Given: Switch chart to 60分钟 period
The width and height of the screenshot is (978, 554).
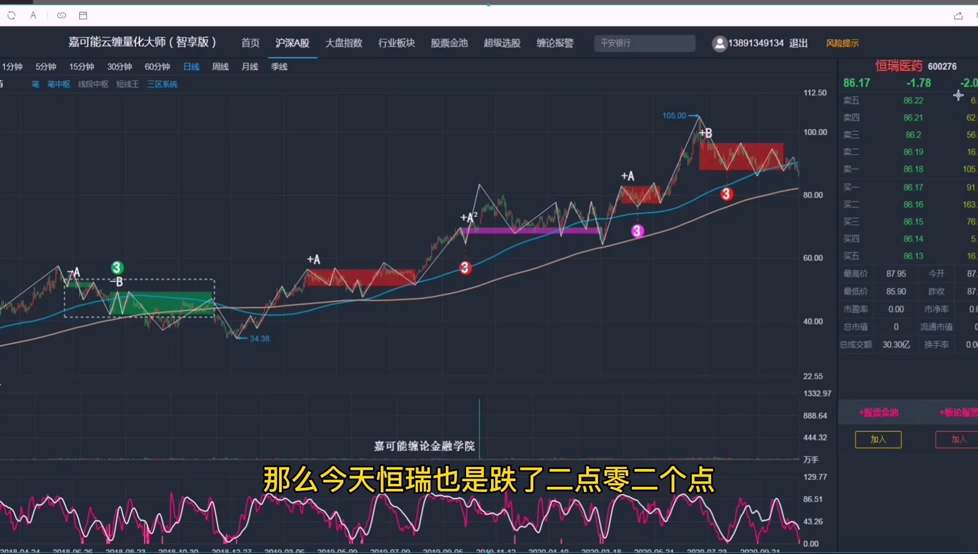Looking at the screenshot, I should coord(157,67).
